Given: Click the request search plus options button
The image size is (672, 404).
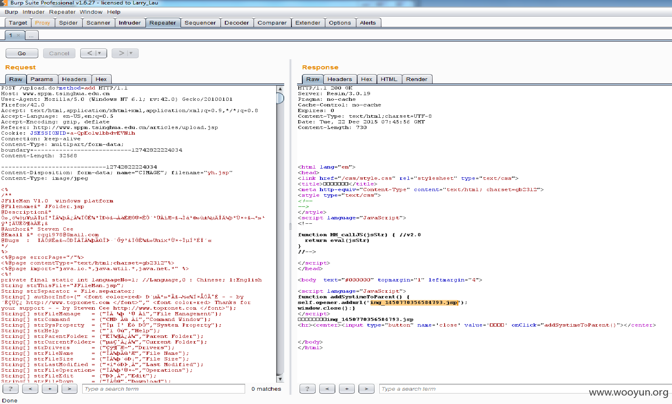Looking at the screenshot, I should 50,389.
